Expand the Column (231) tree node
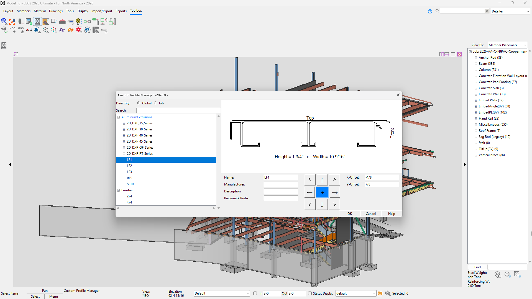Image resolution: width=532 pixels, height=299 pixels. pyautogui.click(x=476, y=70)
